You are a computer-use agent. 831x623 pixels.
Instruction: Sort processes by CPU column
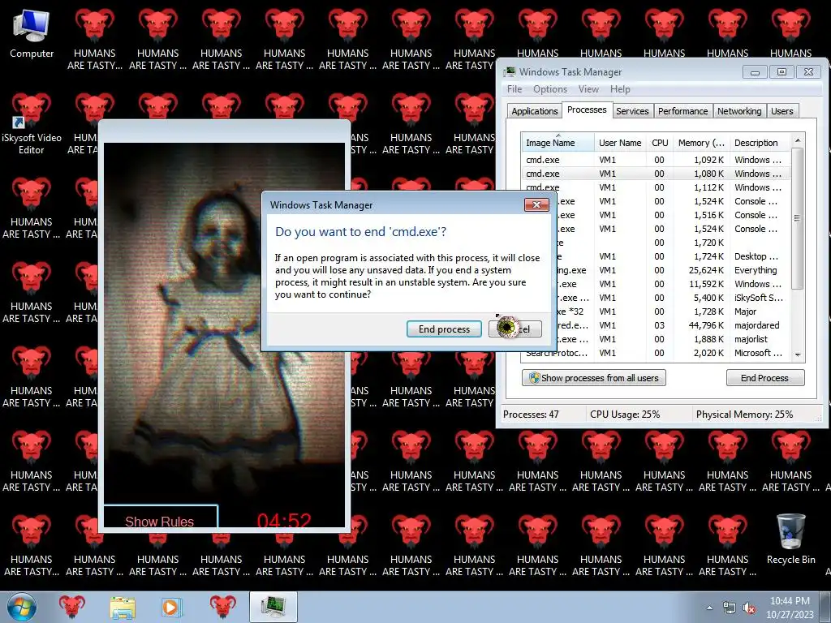[659, 143]
